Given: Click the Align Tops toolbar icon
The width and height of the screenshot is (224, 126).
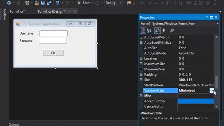Looking at the screenshot, I should click(x=168, y=3).
